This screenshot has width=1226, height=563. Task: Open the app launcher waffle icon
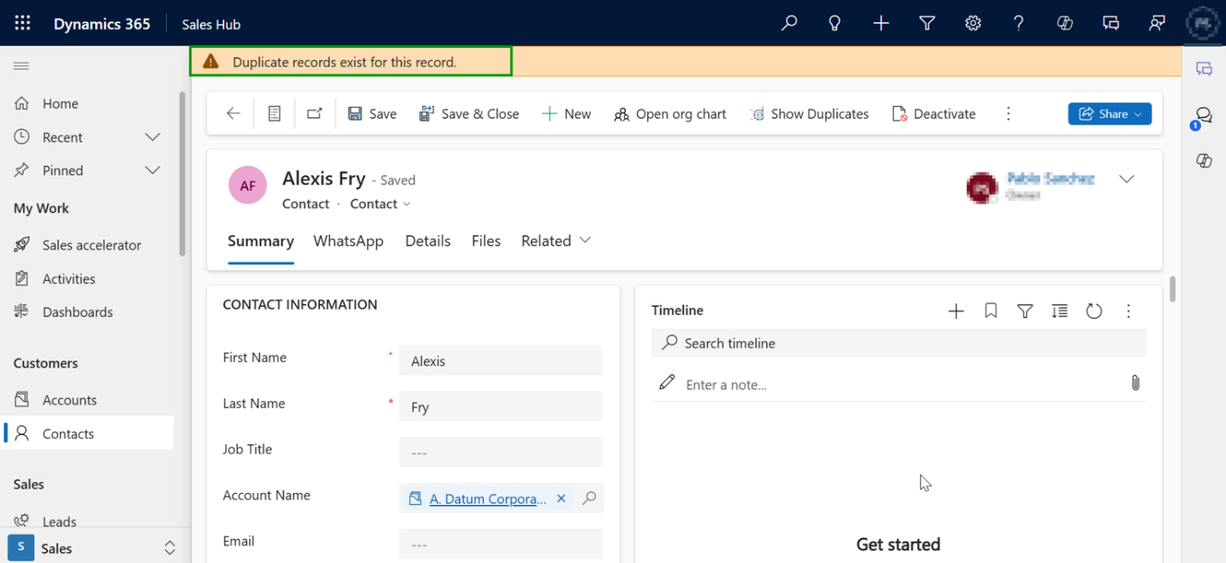(x=22, y=23)
